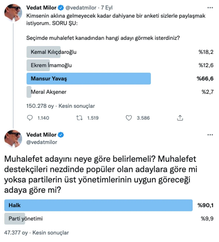
Task: Select the Kemal Kılıçdaroğlu poll option
Action: (x=120, y=52)
